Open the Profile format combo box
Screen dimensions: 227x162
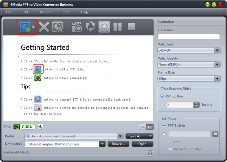click(74, 136)
